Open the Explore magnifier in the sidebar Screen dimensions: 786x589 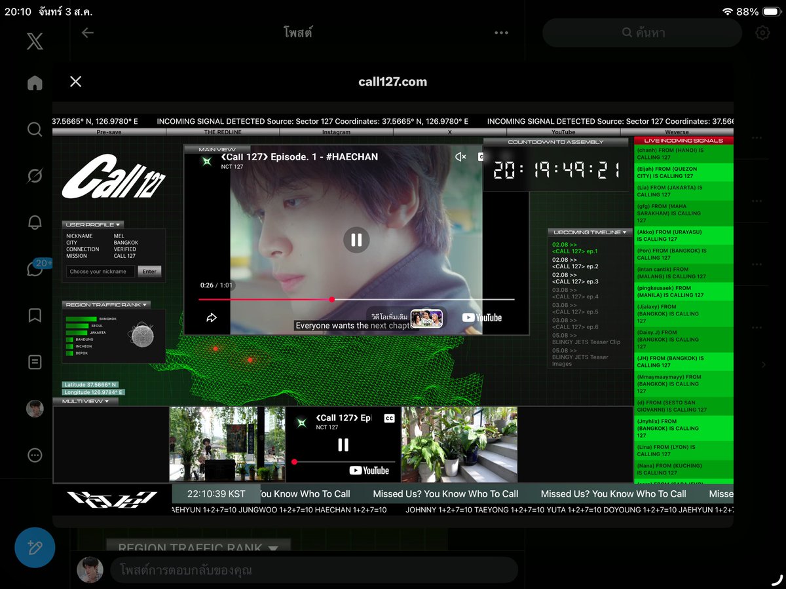point(35,129)
